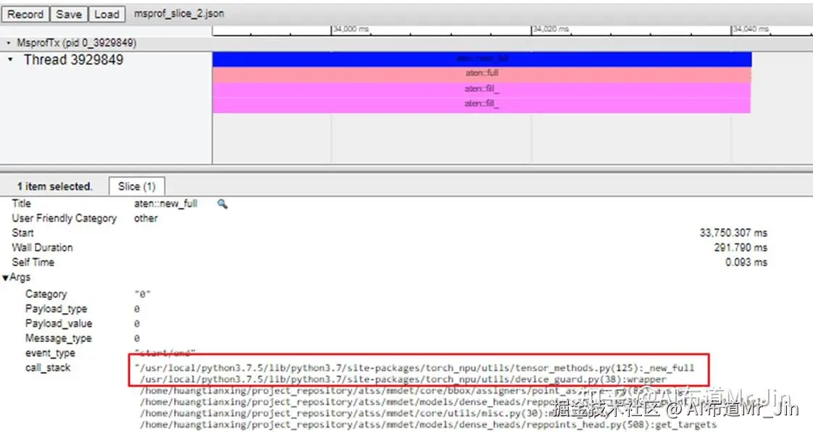The image size is (813, 432).
Task: Select the blue aten::new_full slice
Action: (482, 59)
